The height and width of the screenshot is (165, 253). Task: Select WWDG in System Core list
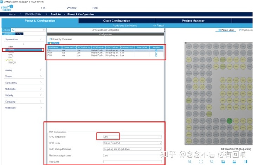(12, 62)
